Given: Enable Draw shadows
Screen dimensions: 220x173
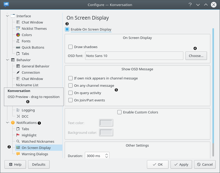Looking at the screenshot, I should point(70,47).
